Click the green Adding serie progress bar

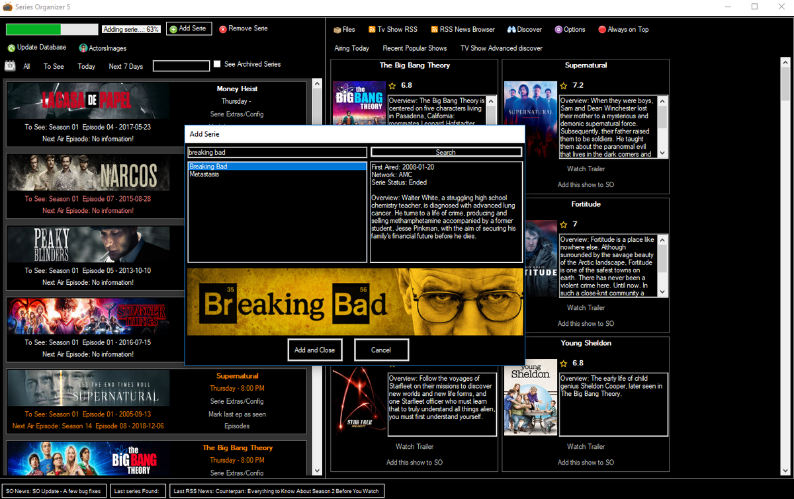52,29
